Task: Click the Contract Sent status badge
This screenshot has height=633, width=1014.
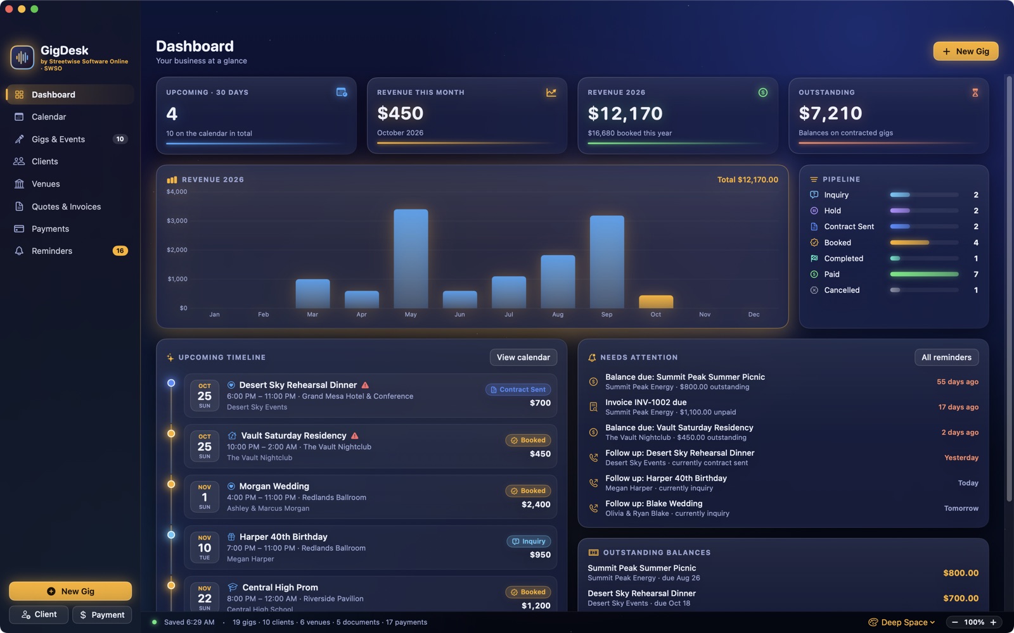Action: pos(518,389)
